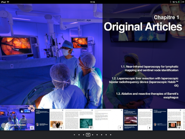Viewport: 185px width, 139px height.
Task: Open the page 6 thumbnail
Action: (x=79, y=119)
